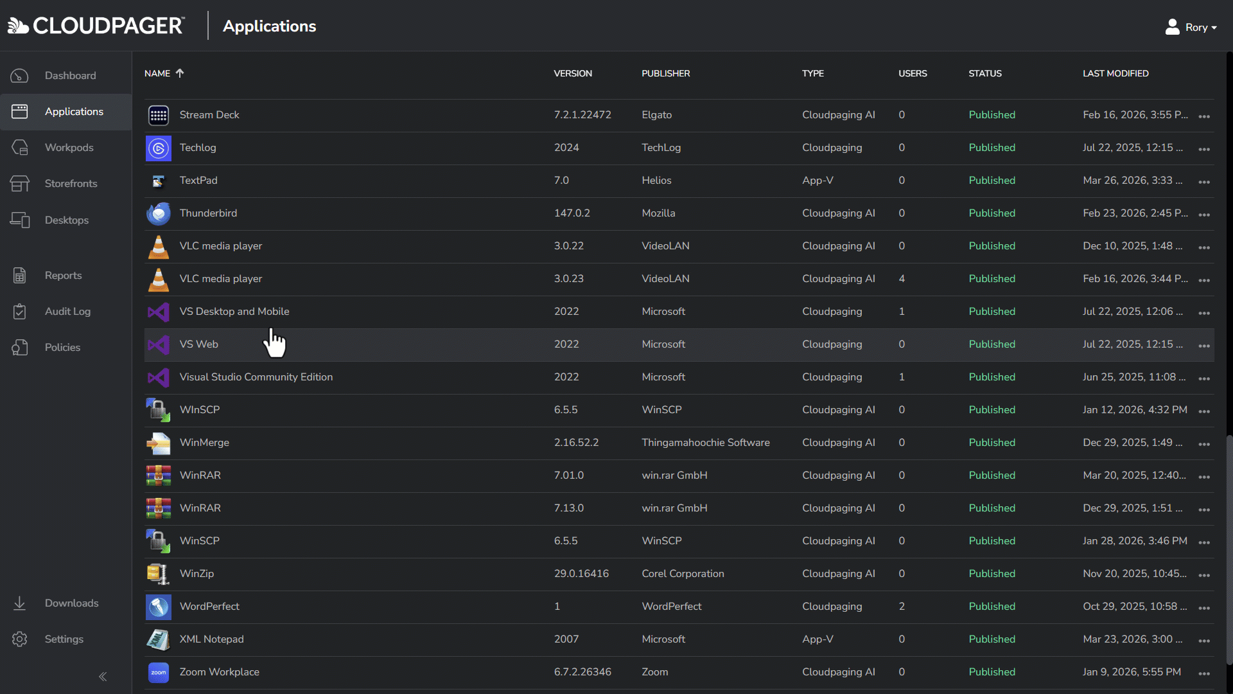Click the Storefronts shop icon in sidebar
Viewport: 1233px width, 694px height.
[x=19, y=184]
